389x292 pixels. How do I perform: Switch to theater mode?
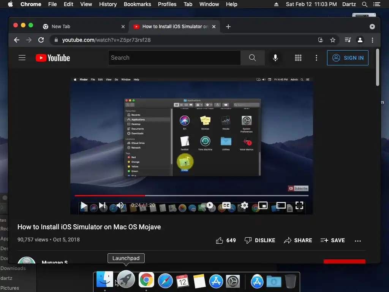click(x=281, y=205)
